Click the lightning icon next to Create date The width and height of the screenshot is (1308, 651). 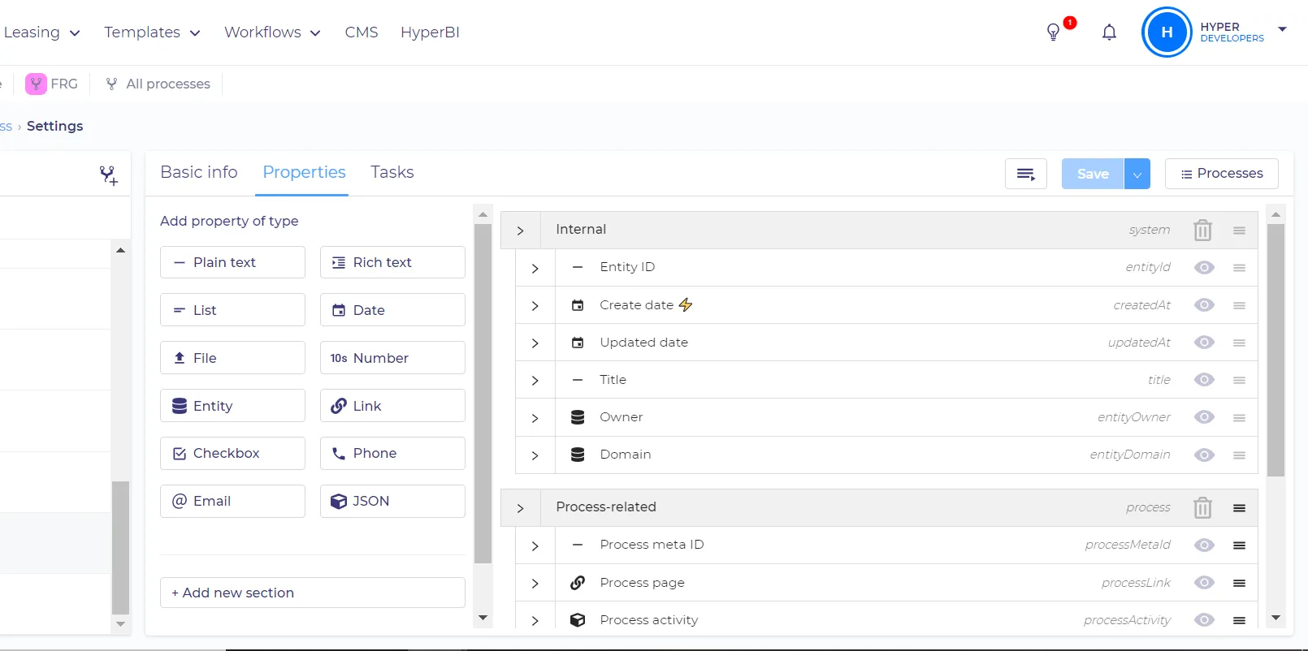(x=686, y=304)
